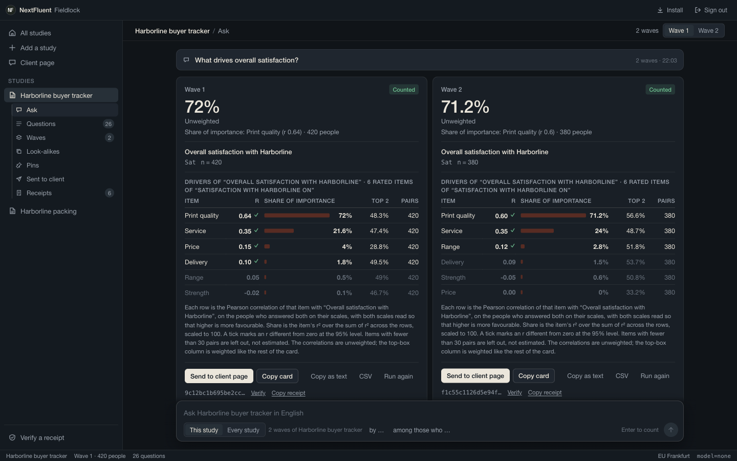
Task: Click the Receipts icon in sidebar
Action: (19, 193)
